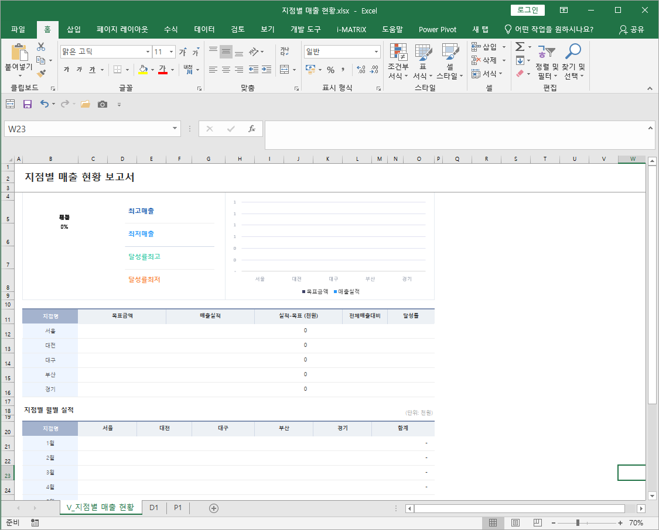659x530 pixels.
Task: Toggle bold formatting with first 가 button
Action: click(x=66, y=70)
